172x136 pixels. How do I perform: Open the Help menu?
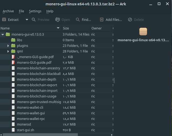50,11
